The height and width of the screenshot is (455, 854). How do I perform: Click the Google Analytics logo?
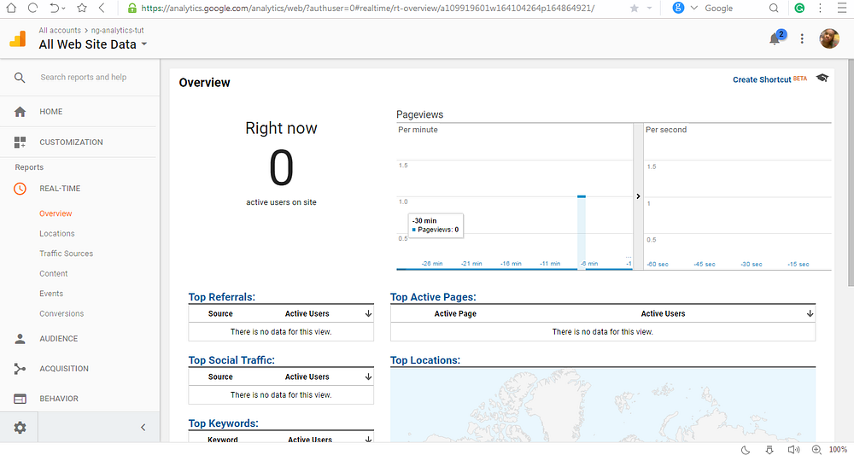coord(17,38)
